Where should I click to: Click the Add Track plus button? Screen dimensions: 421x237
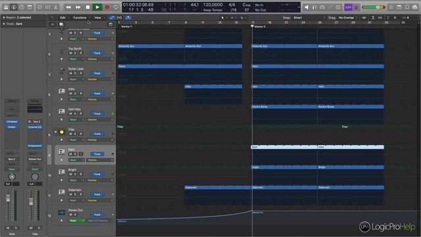coord(53,24)
